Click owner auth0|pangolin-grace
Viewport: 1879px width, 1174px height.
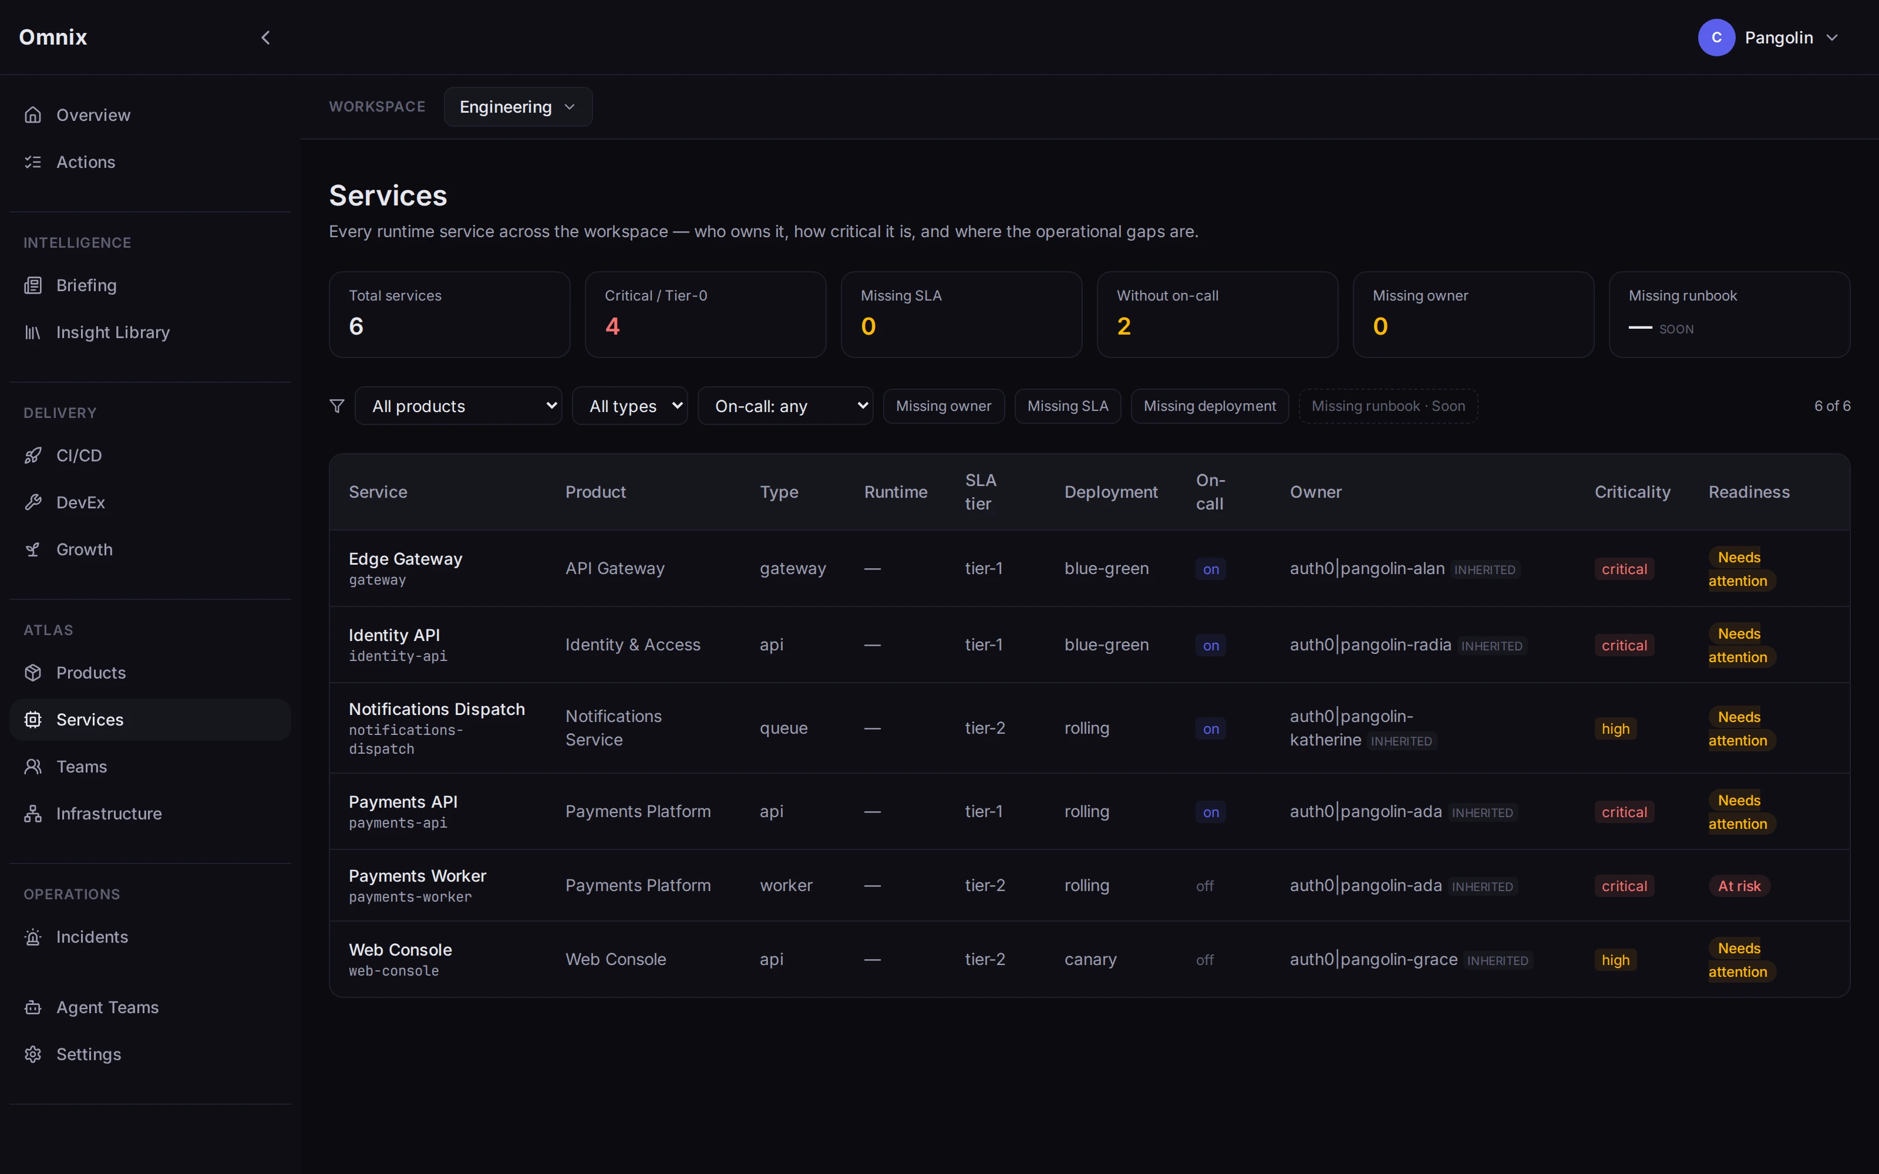[1373, 960]
